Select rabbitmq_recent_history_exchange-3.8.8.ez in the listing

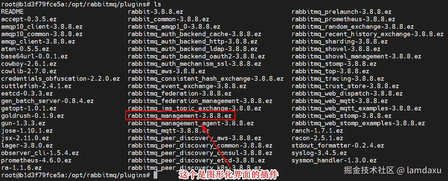click(367, 34)
